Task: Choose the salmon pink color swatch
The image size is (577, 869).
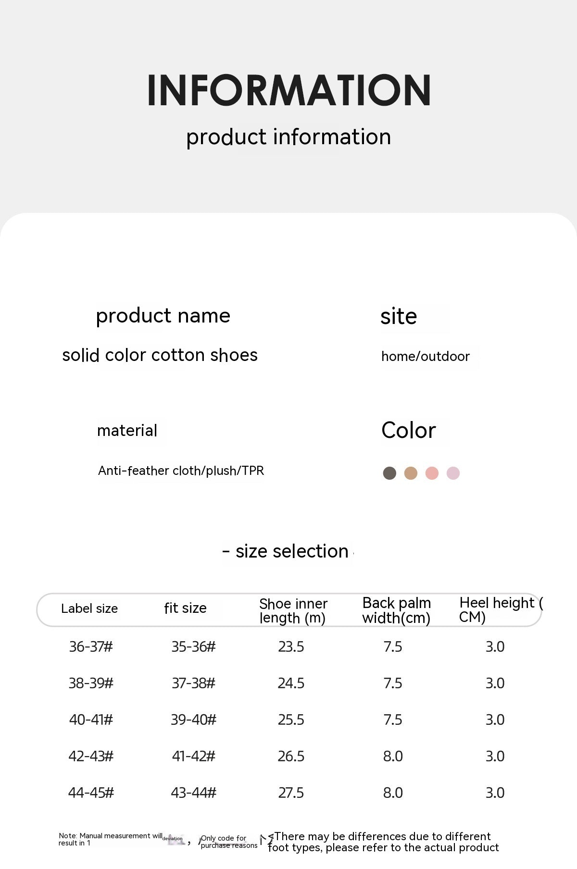Action: [432, 473]
